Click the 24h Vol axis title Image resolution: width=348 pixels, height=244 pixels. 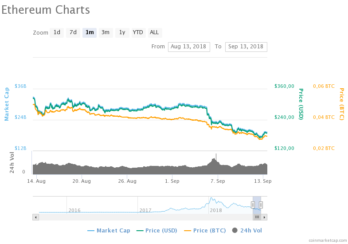(12, 162)
